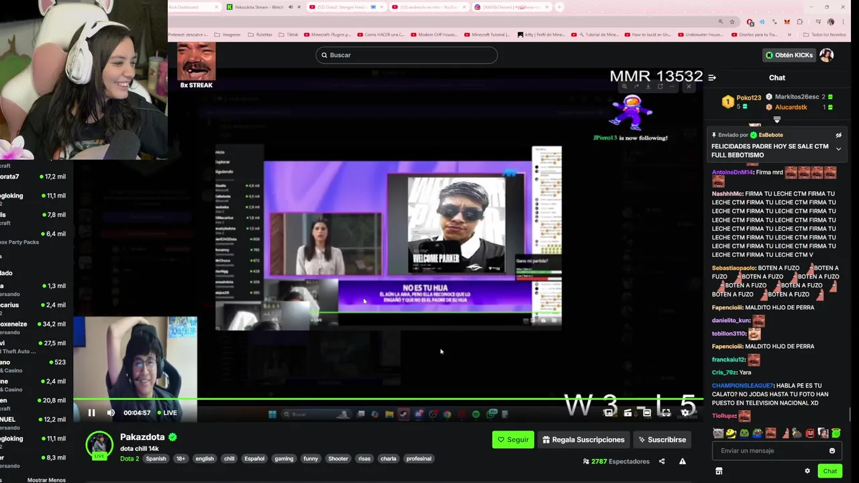This screenshot has height=483, width=859.
Task: Report stream with warning triangle icon
Action: [683, 462]
